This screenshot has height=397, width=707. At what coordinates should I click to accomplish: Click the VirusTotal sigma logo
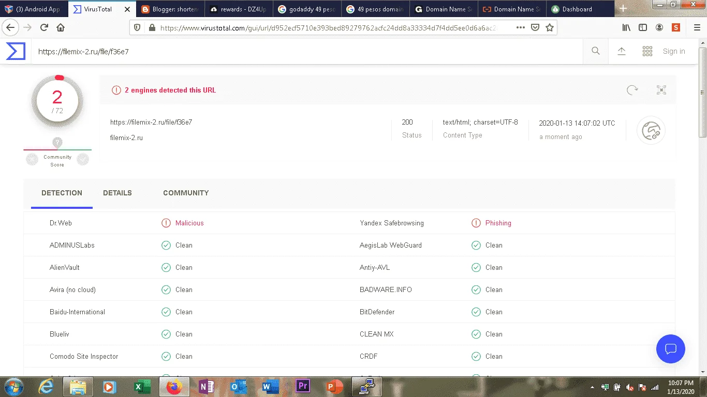(x=16, y=51)
